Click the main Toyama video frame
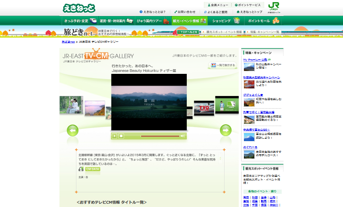Image resolution: width=343 pixels, height=207 pixels. (x=149, y=102)
